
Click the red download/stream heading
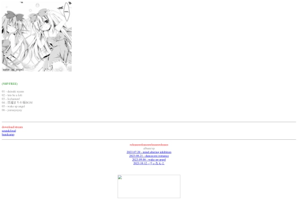click(12, 127)
